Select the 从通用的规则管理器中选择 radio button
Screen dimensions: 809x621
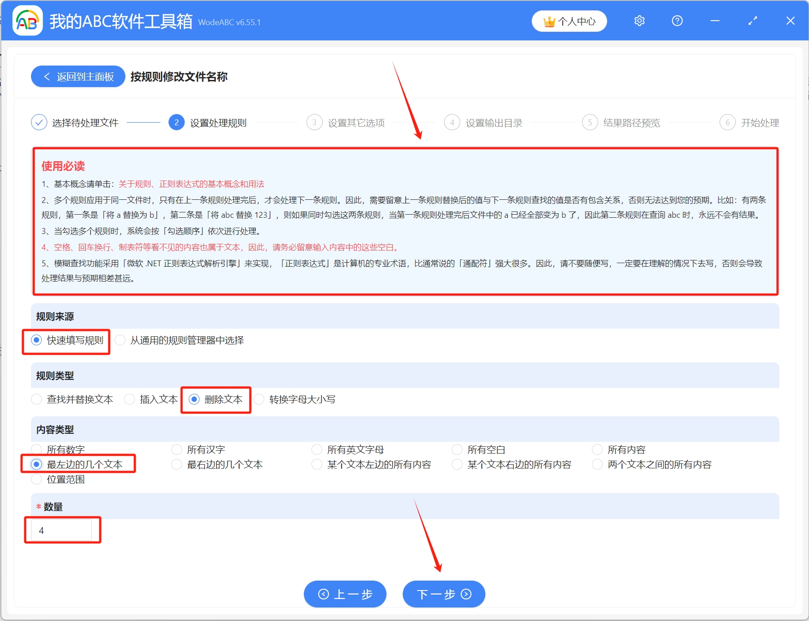tap(120, 340)
